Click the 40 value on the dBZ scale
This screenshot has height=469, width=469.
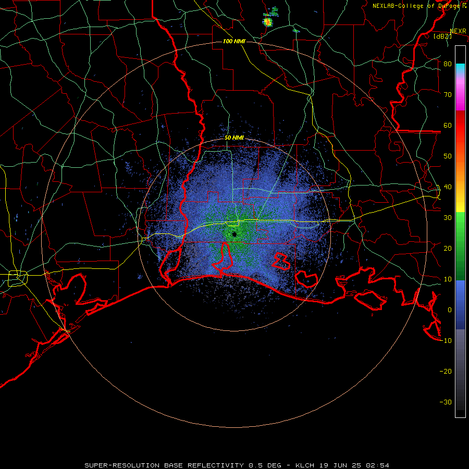[448, 187]
